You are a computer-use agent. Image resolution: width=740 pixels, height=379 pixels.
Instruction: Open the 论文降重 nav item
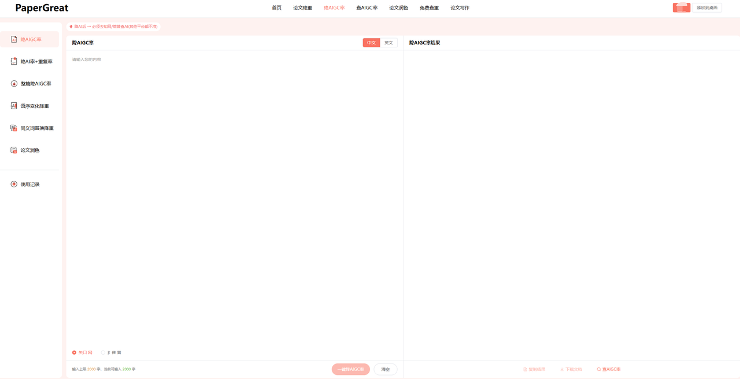(x=302, y=8)
